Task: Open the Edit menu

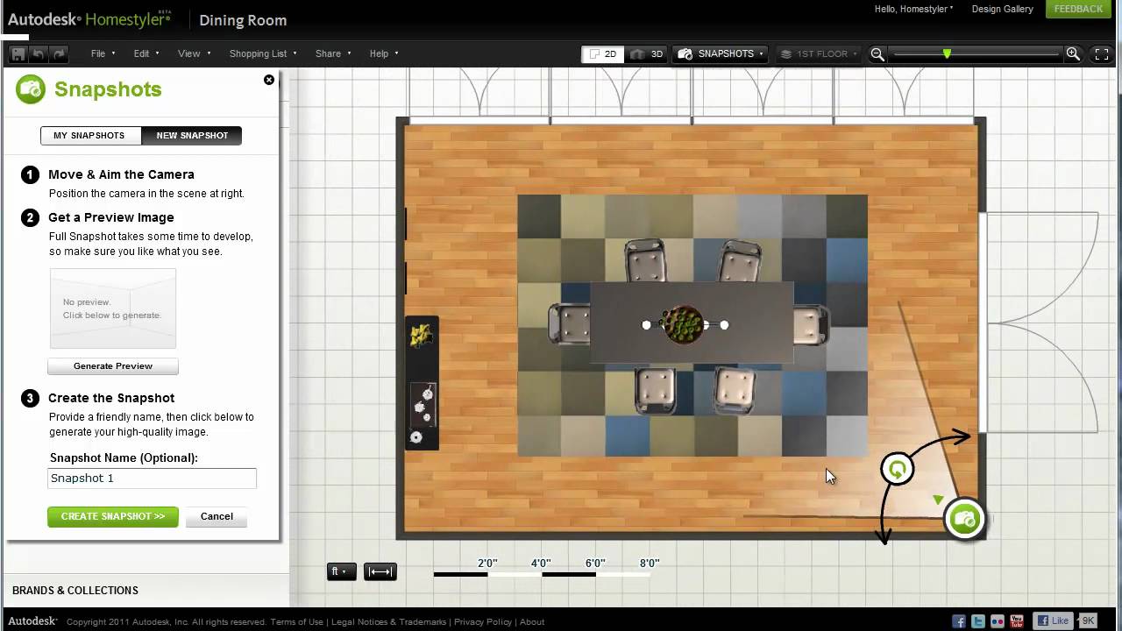Action: tap(146, 53)
